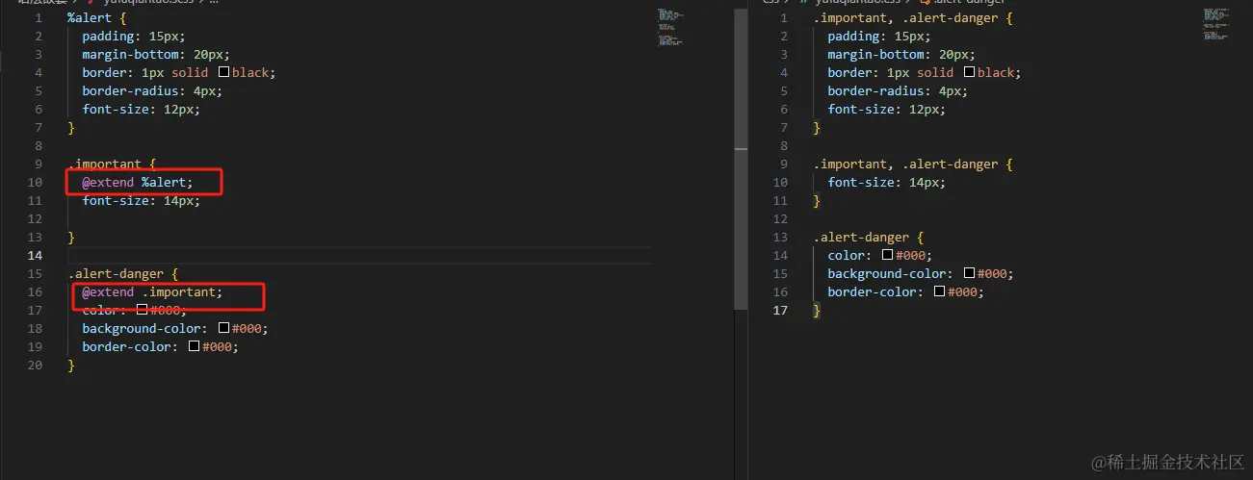The height and width of the screenshot is (480, 1253).
Task: Click '.important, .alert-danger {' on CSS line 1
Action: [913, 17]
